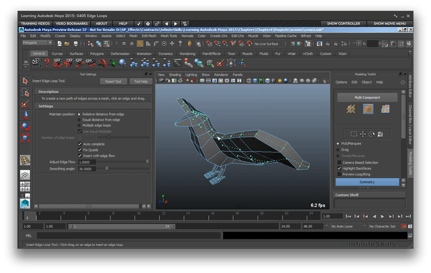Select vertex mode in Modeling Toolkit

tap(351, 109)
